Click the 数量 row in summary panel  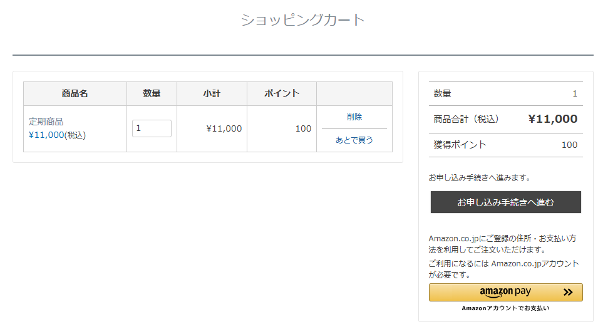[506, 93]
